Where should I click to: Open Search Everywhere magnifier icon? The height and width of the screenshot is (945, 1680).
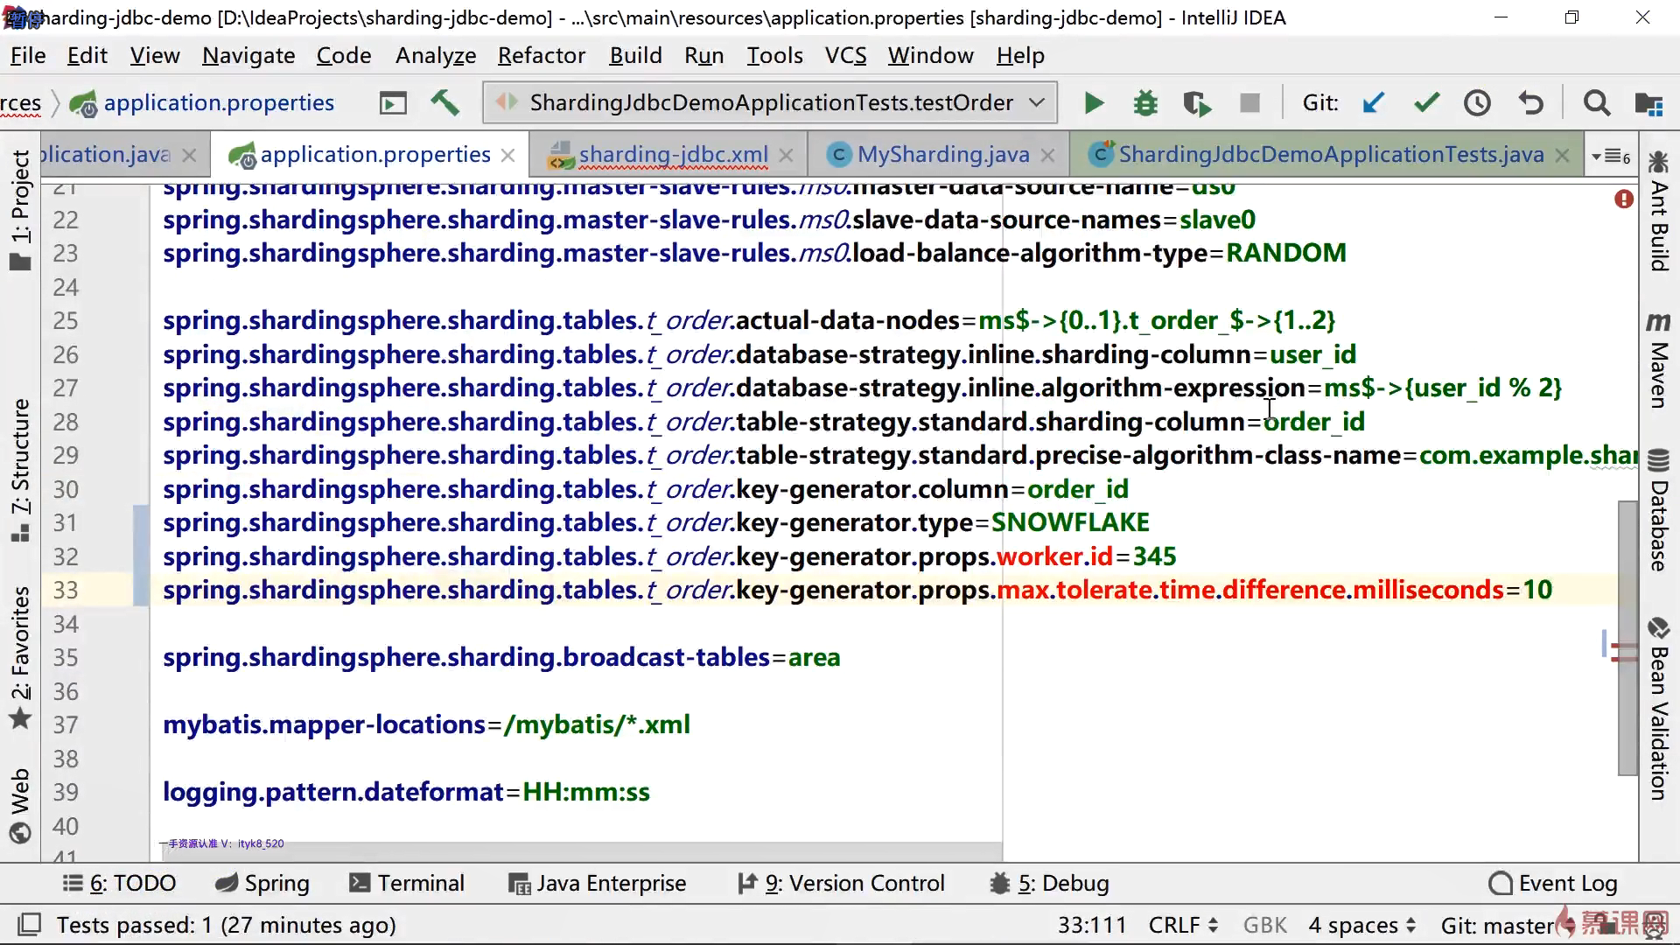coord(1596,103)
